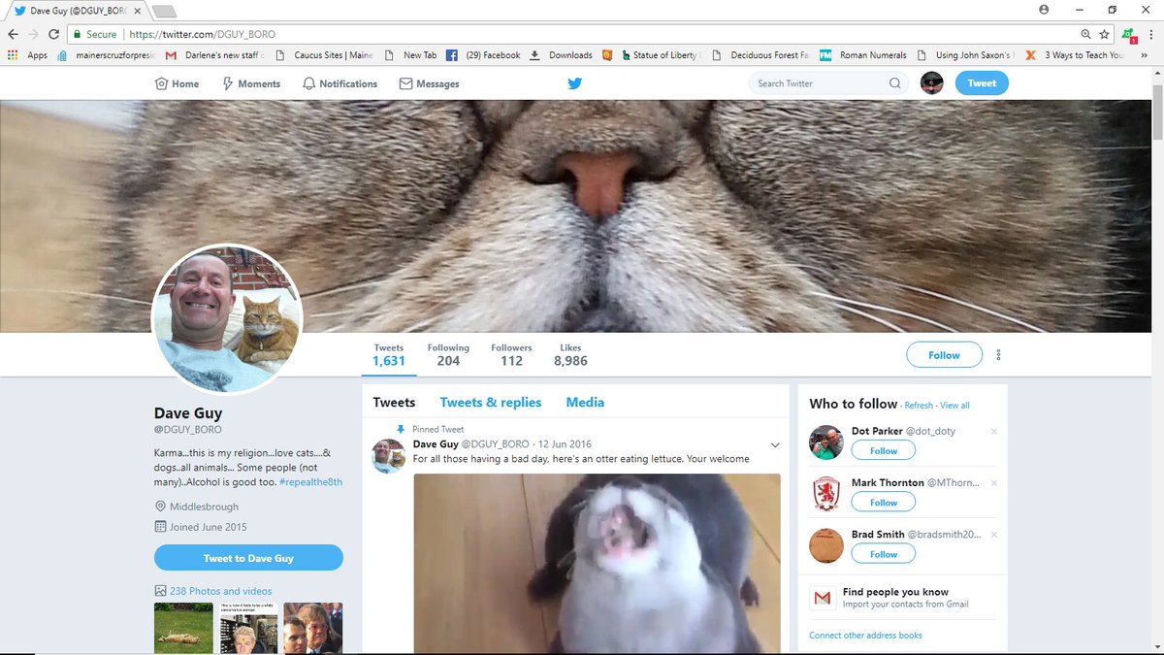The image size is (1164, 655).
Task: Click the Chrome profile icon in the title bar
Action: 1044,9
